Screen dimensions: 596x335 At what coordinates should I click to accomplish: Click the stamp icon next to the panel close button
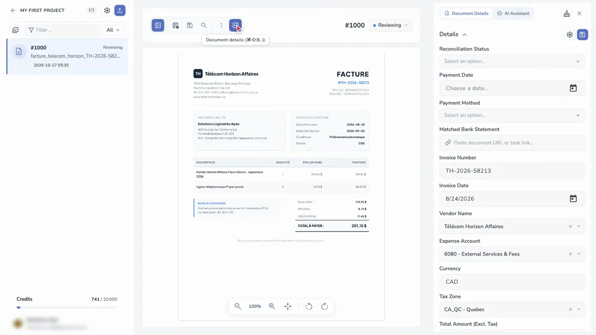coord(567,14)
